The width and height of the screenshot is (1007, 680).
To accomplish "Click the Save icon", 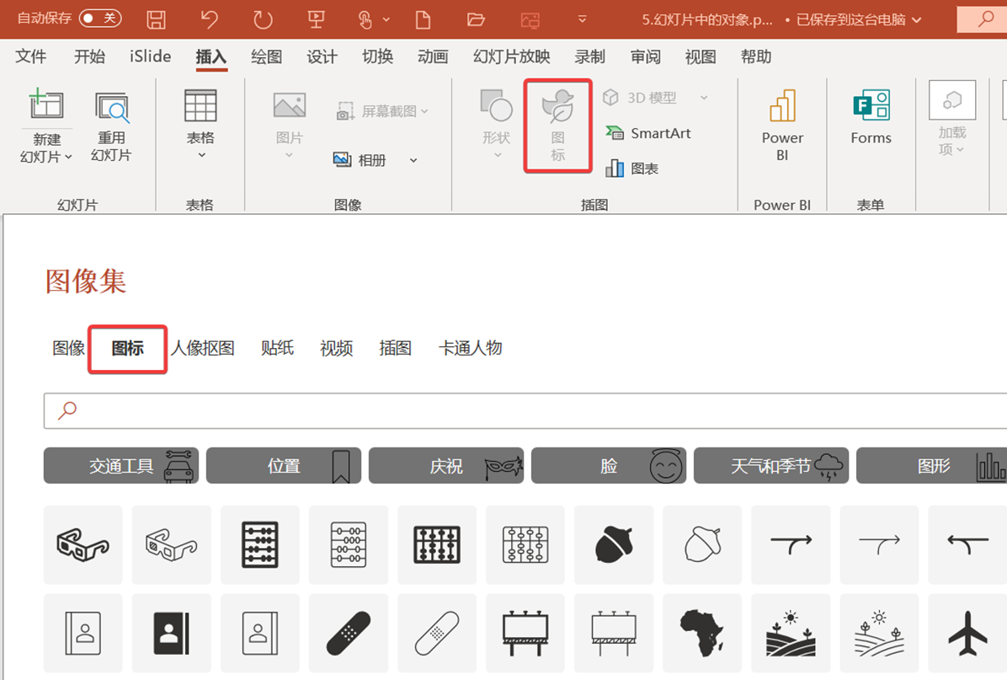I will (x=157, y=18).
